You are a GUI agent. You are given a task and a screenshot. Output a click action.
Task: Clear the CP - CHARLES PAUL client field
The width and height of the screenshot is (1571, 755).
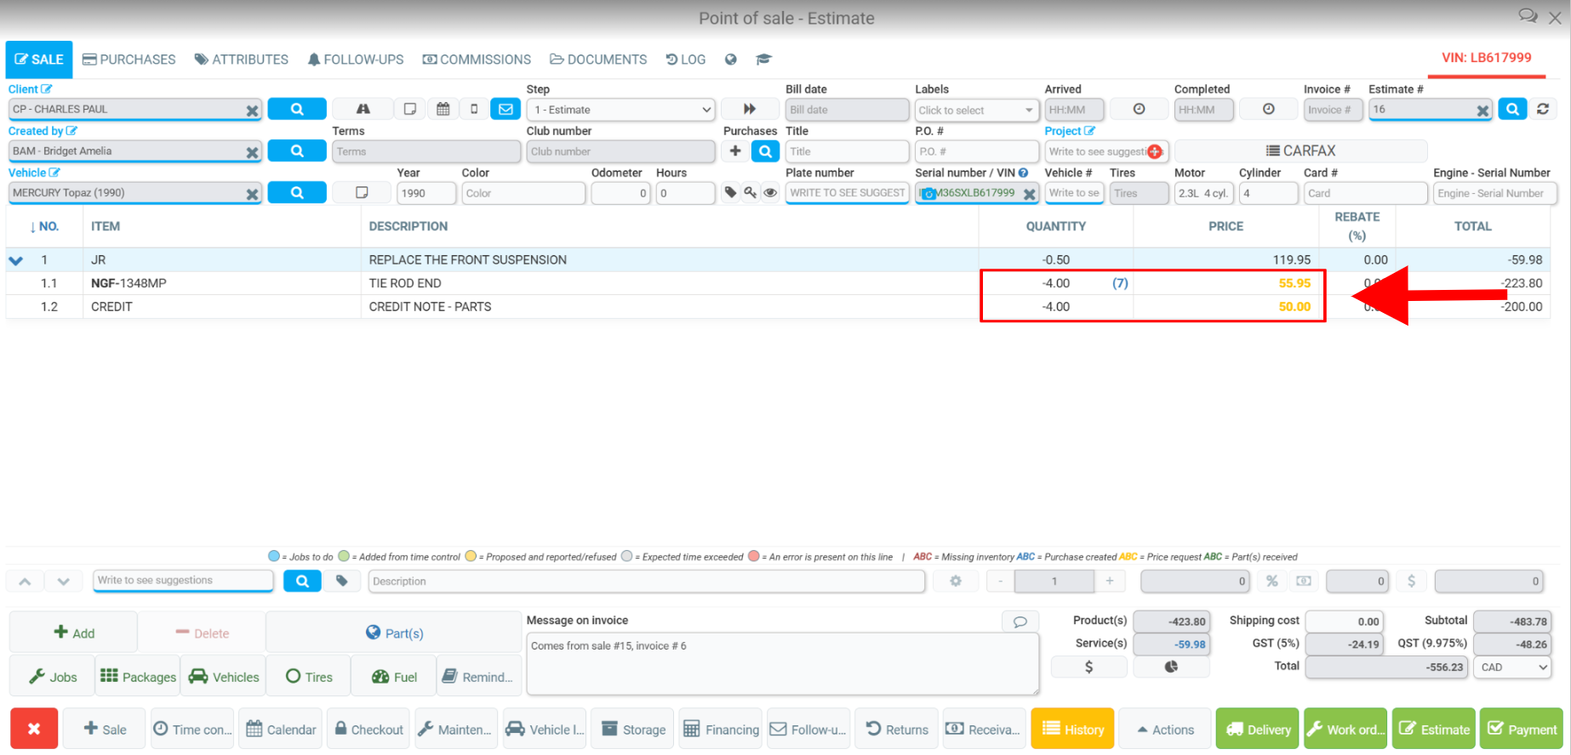click(x=252, y=111)
